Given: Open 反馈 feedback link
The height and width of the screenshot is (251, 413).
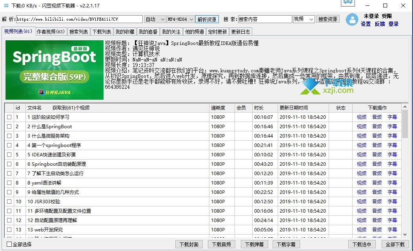Looking at the screenshot, I should point(380,24).
